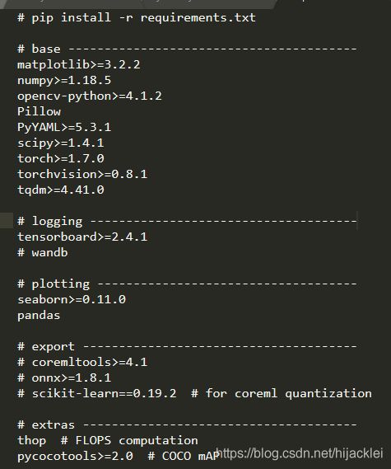Select the Pillow line
391x469 pixels.
click(40, 111)
